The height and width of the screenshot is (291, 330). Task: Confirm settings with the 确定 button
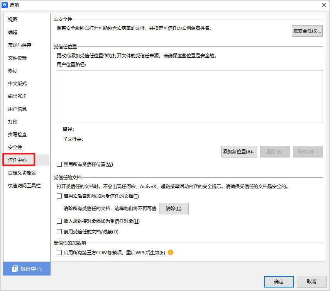pyautogui.click(x=278, y=282)
